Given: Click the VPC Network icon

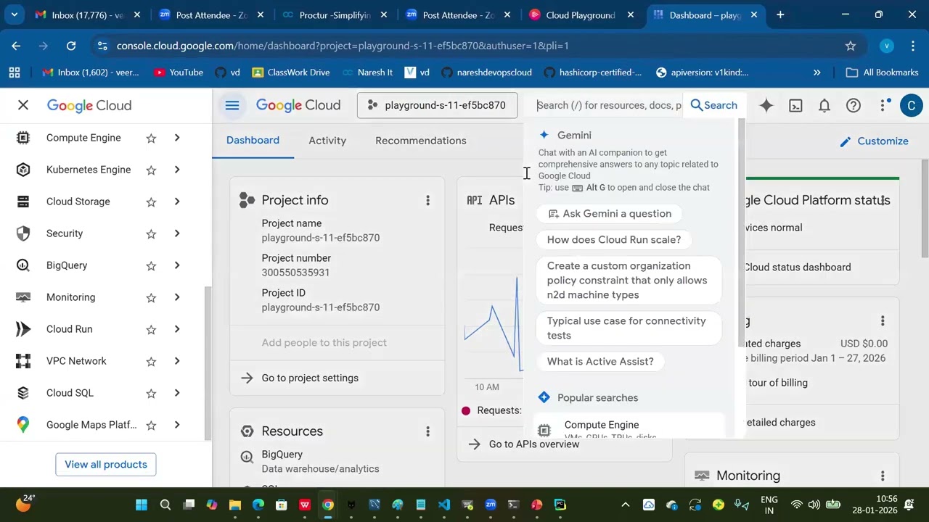Looking at the screenshot, I should pyautogui.click(x=23, y=361).
